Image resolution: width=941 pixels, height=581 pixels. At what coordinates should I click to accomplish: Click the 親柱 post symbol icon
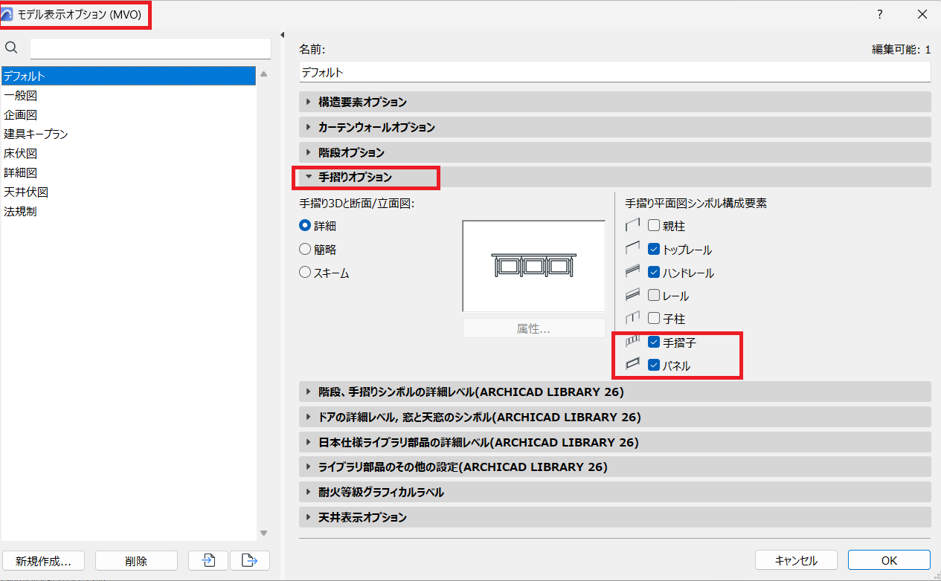coord(633,226)
